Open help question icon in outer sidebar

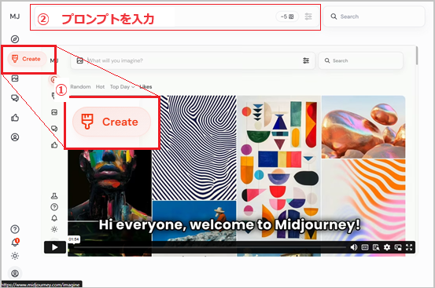[15, 229]
